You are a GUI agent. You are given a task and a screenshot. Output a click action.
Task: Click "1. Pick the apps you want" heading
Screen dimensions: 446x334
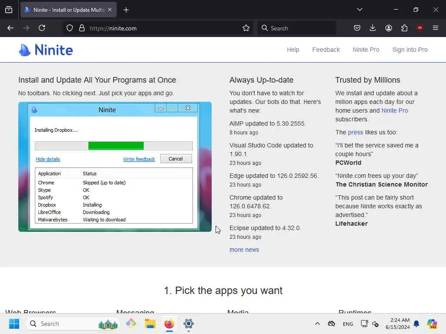[x=223, y=291]
